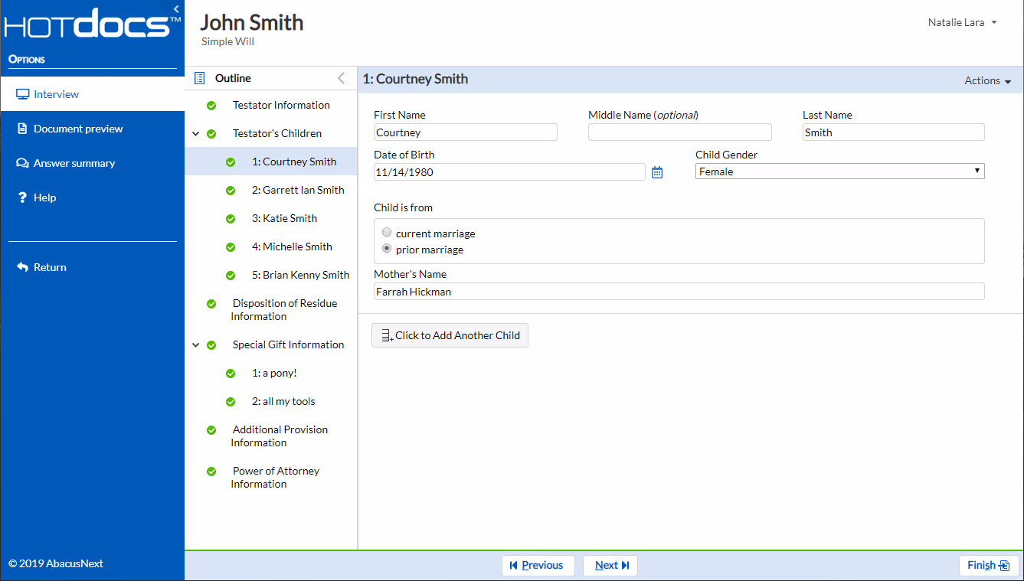Select the current marriage radio button
This screenshot has width=1024, height=581.
[387, 232]
